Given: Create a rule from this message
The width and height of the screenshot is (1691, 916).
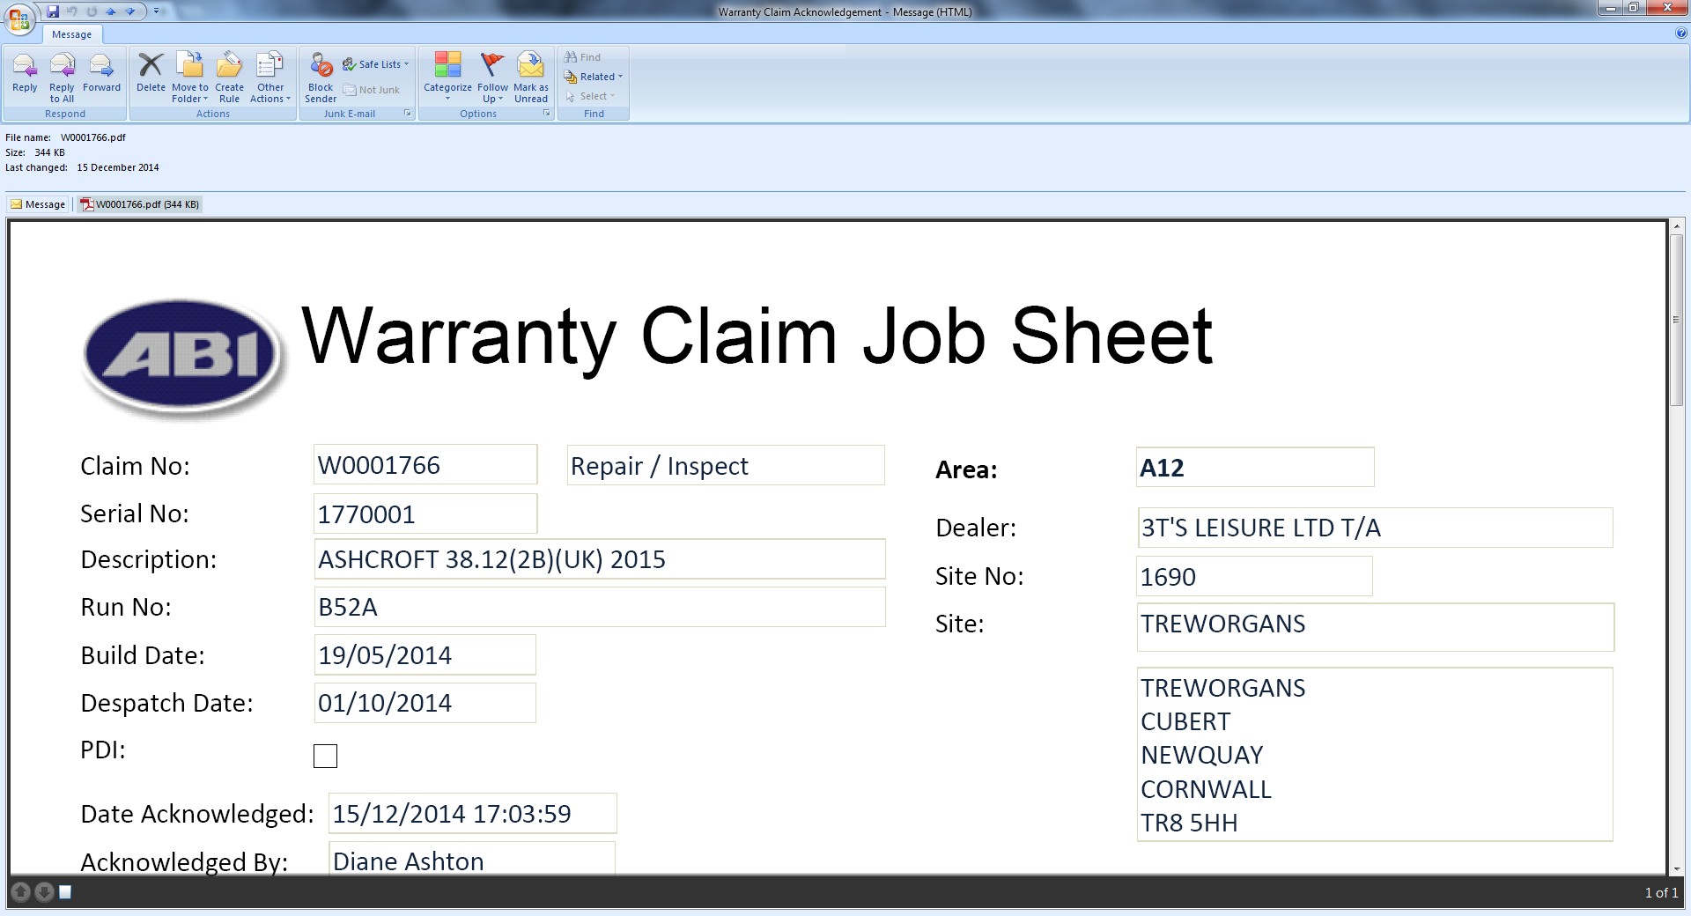Looking at the screenshot, I should (x=229, y=78).
